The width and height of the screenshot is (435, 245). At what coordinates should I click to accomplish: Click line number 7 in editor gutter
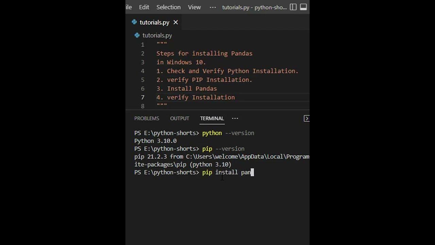[142, 97]
